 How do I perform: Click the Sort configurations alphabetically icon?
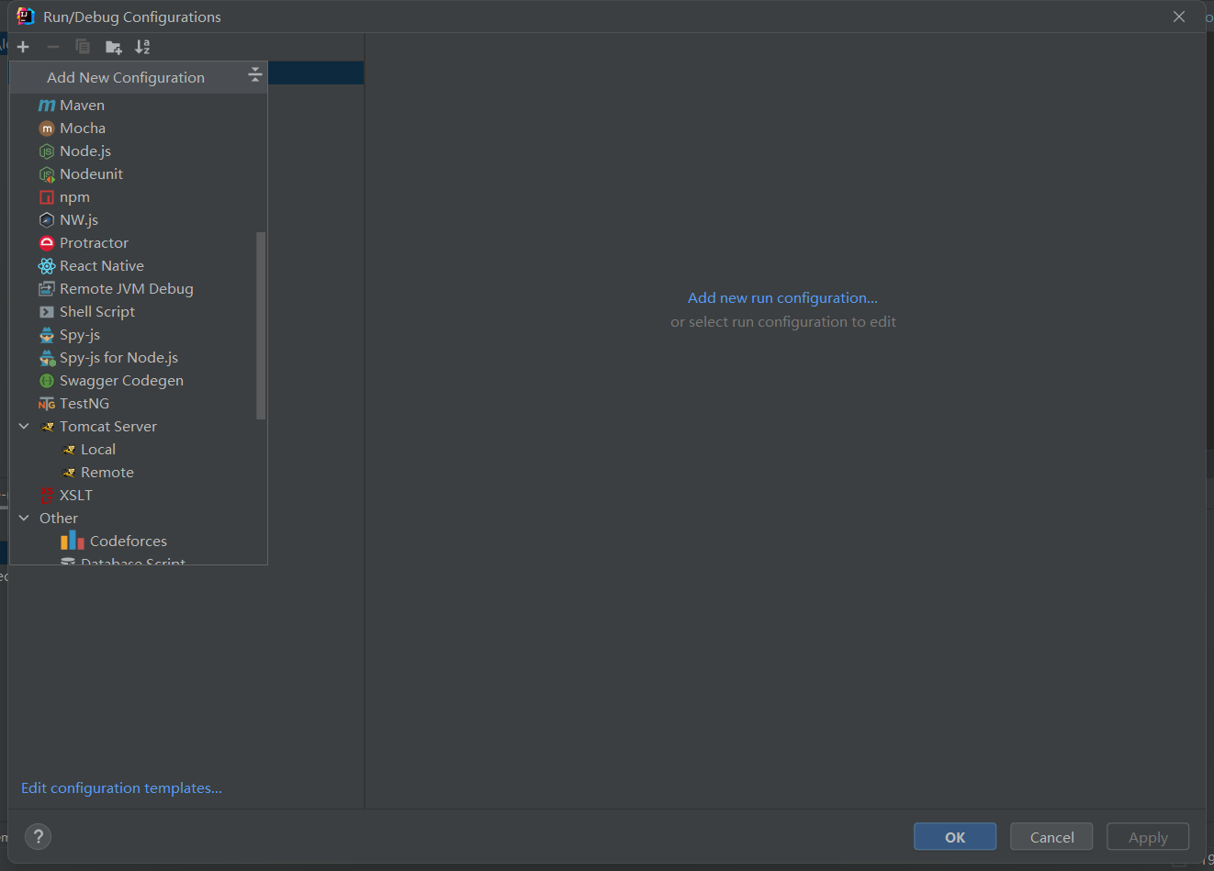pyautogui.click(x=142, y=47)
